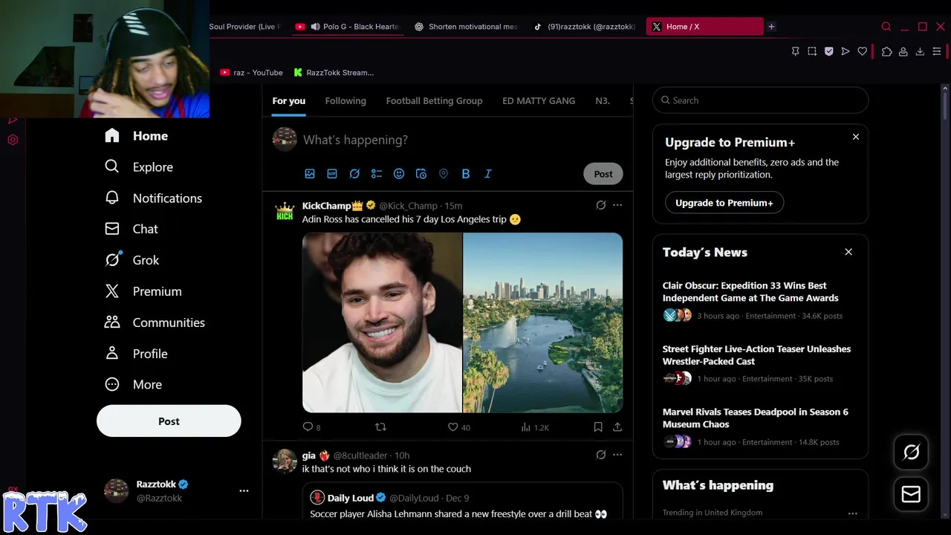Open the Profile person icon
This screenshot has width=951, height=535.
(x=112, y=353)
